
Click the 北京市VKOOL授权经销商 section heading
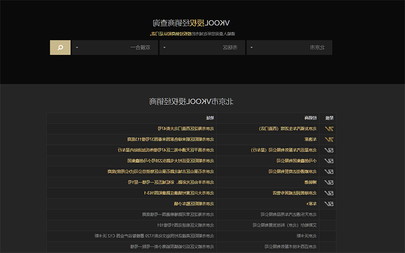pos(191,101)
